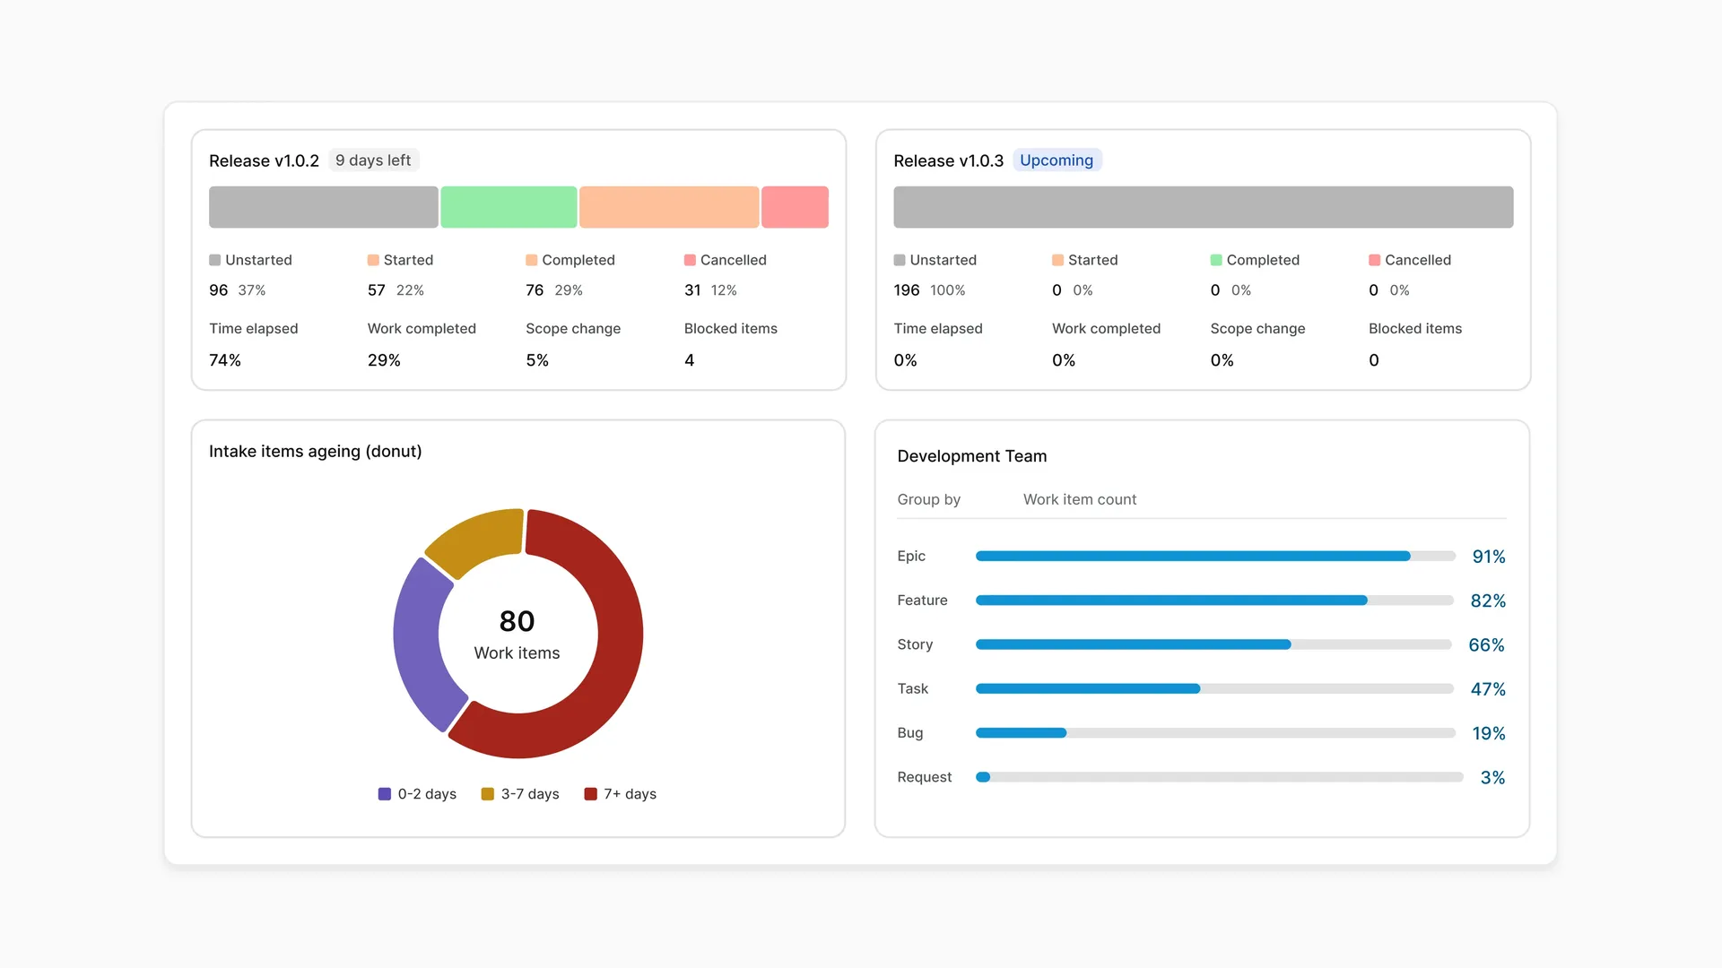Click the '80 Work items' donut center label
This screenshot has width=1722, height=968.
pos(517,635)
